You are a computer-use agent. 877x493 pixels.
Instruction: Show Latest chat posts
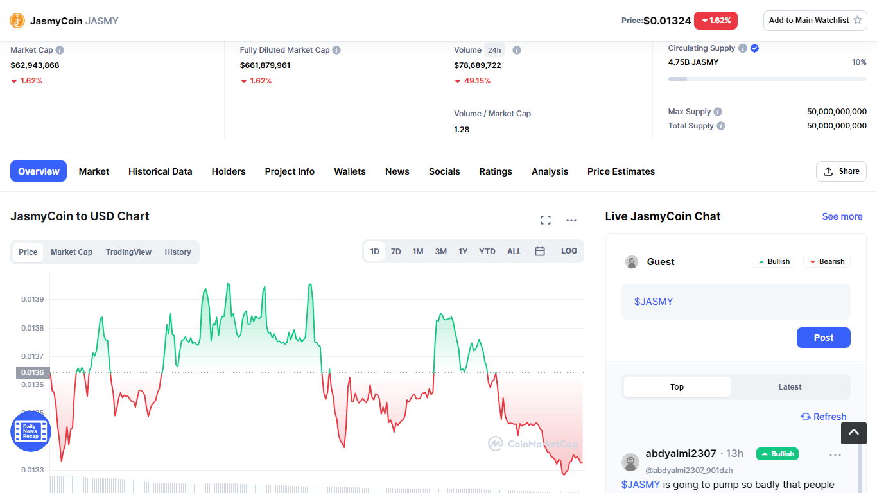click(x=790, y=387)
